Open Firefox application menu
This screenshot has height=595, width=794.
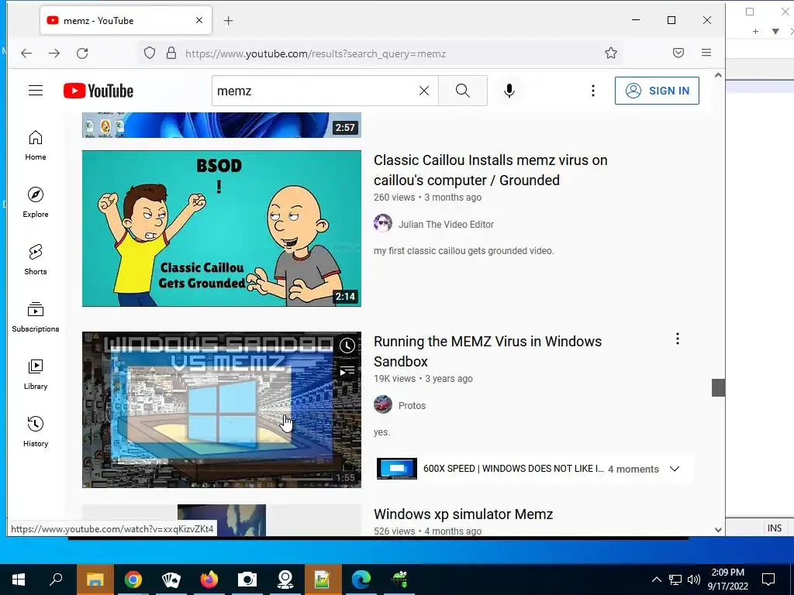pos(706,53)
